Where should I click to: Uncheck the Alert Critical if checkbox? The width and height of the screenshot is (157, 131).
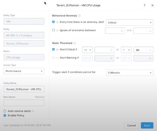coord(53,49)
